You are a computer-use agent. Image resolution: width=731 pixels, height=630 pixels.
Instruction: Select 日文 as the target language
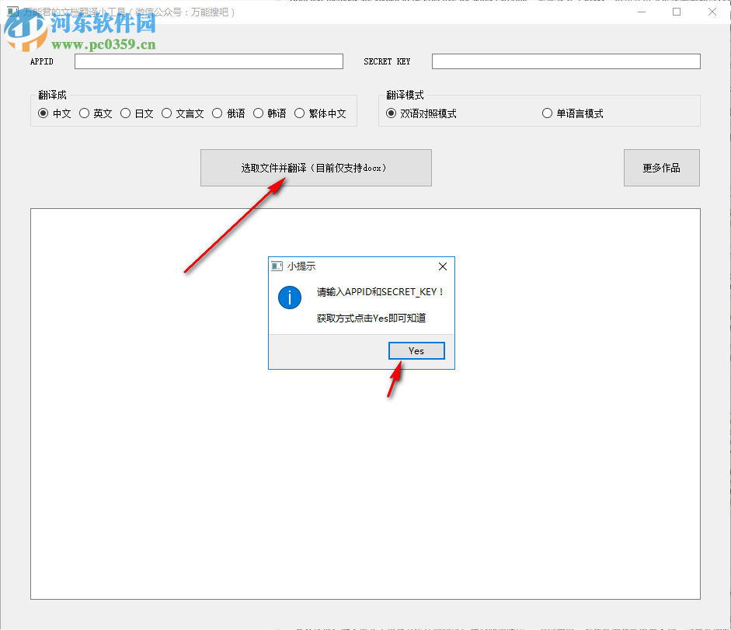[x=125, y=113]
